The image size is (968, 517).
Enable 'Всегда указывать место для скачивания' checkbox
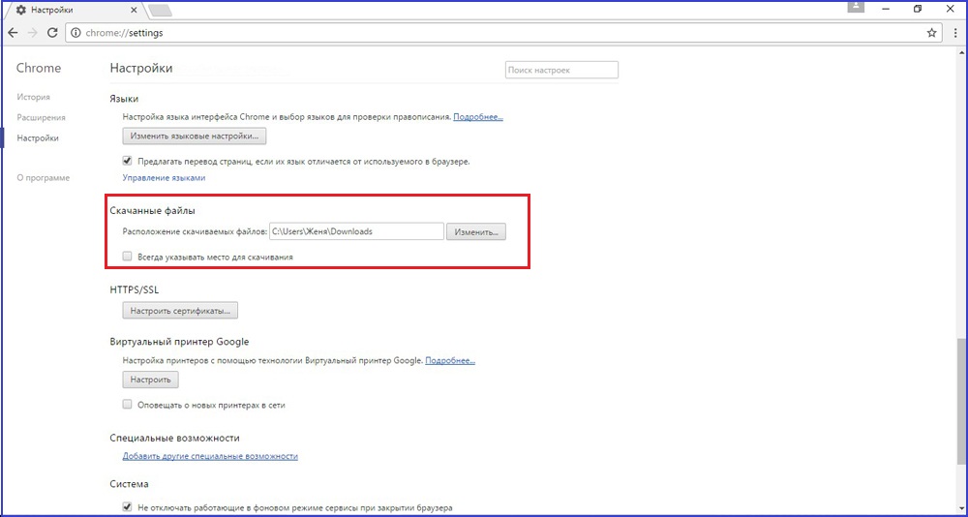[x=128, y=257]
